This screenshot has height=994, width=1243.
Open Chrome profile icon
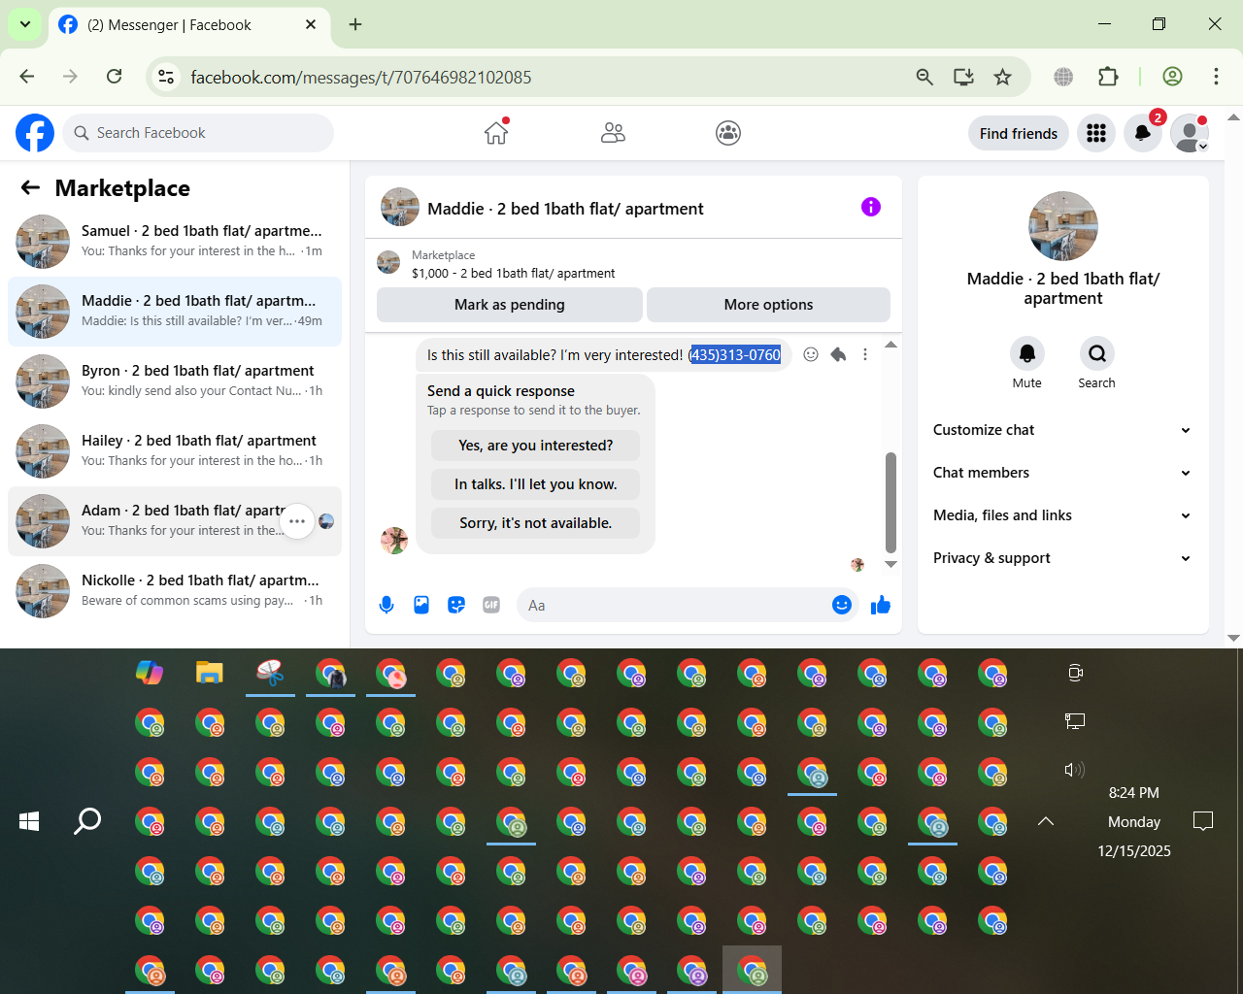(x=1172, y=77)
